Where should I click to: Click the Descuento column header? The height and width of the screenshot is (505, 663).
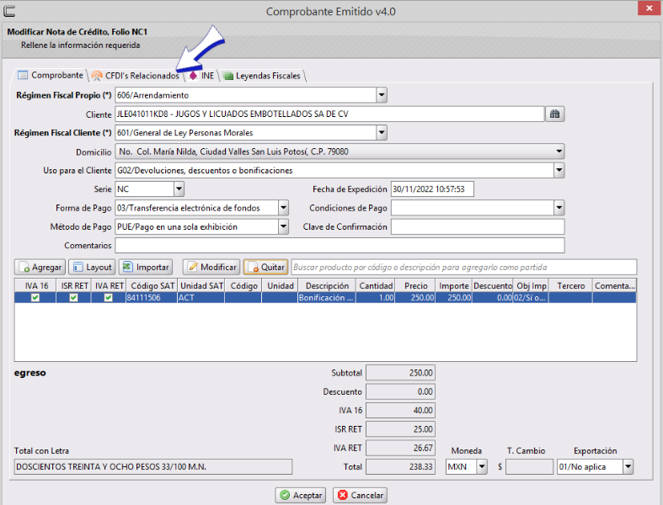point(493,285)
